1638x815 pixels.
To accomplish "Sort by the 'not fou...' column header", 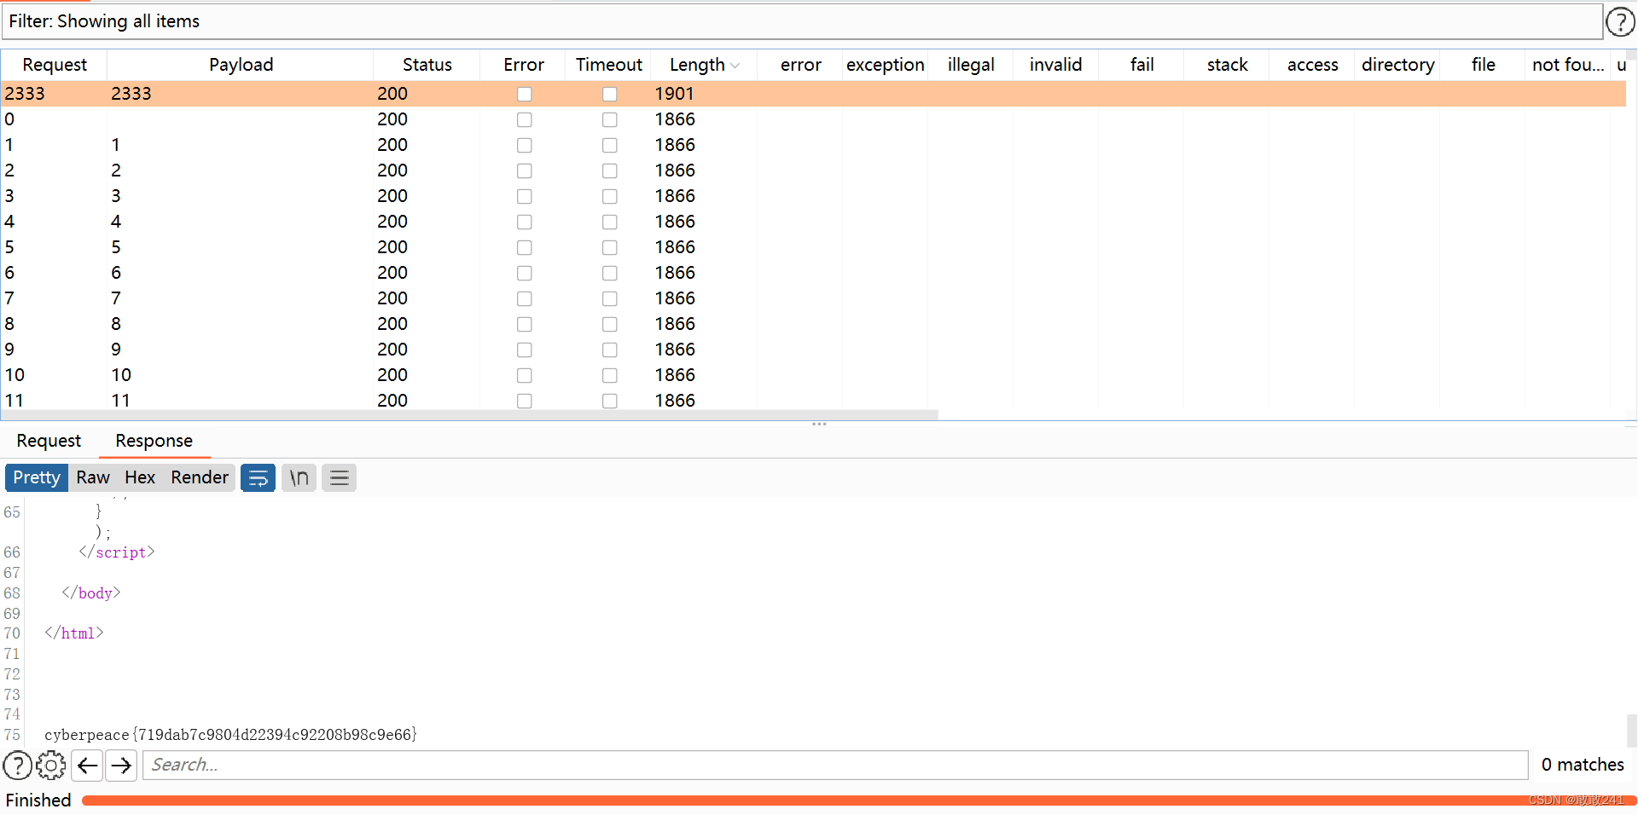I will 1568,65.
